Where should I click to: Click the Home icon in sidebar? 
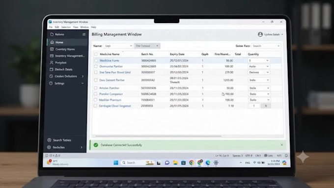click(x=52, y=42)
